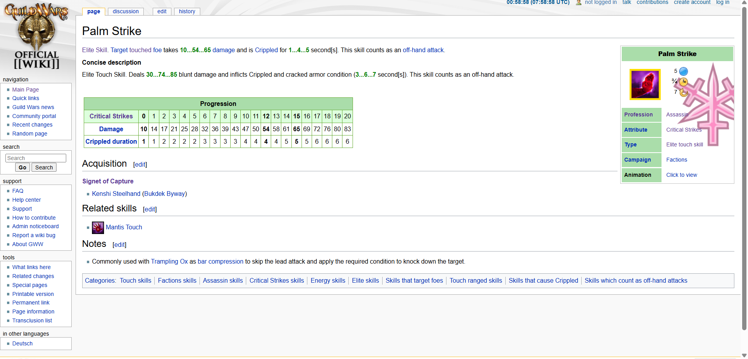Open Special pages link
This screenshot has height=359, width=748.
(30, 285)
